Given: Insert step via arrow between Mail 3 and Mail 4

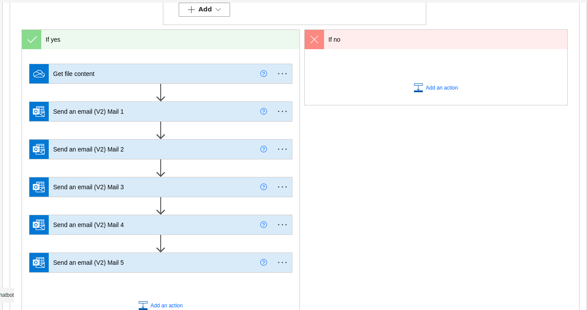Looking at the screenshot, I should 161,206.
